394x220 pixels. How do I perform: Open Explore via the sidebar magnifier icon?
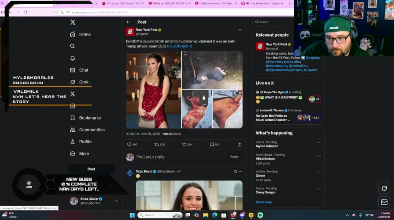point(72,46)
